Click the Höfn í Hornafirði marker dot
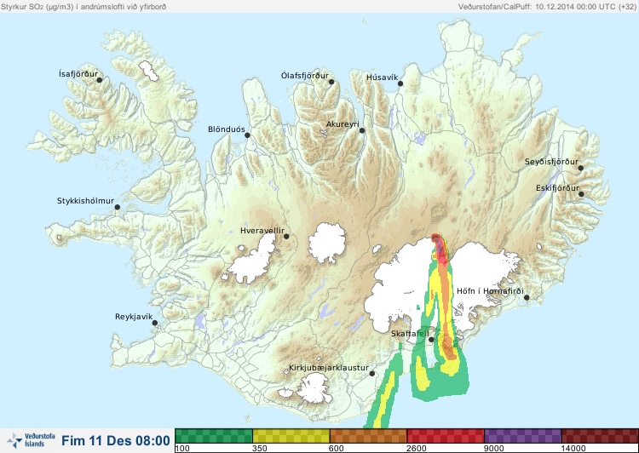Viewport: 639px width, 453px height. pyautogui.click(x=527, y=297)
